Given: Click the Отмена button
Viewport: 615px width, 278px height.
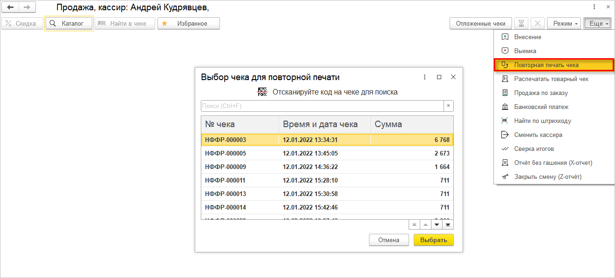Looking at the screenshot, I should pos(389,240).
